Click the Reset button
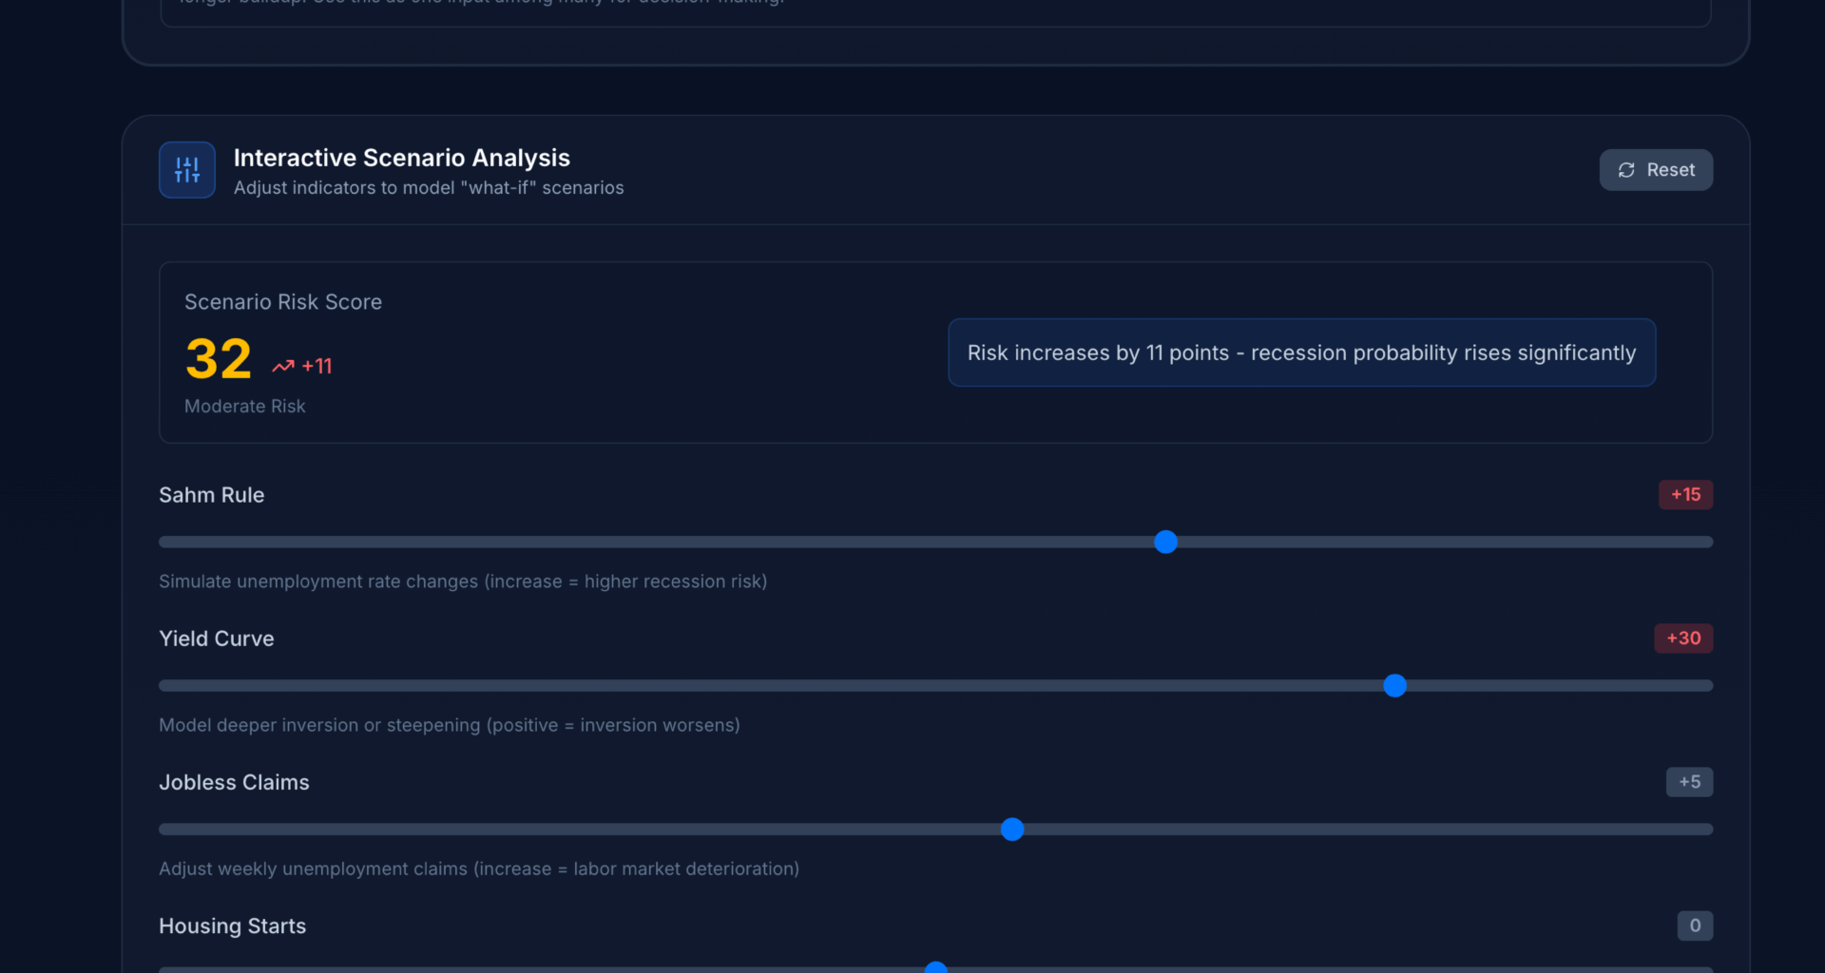This screenshot has height=973, width=1825. 1656,170
